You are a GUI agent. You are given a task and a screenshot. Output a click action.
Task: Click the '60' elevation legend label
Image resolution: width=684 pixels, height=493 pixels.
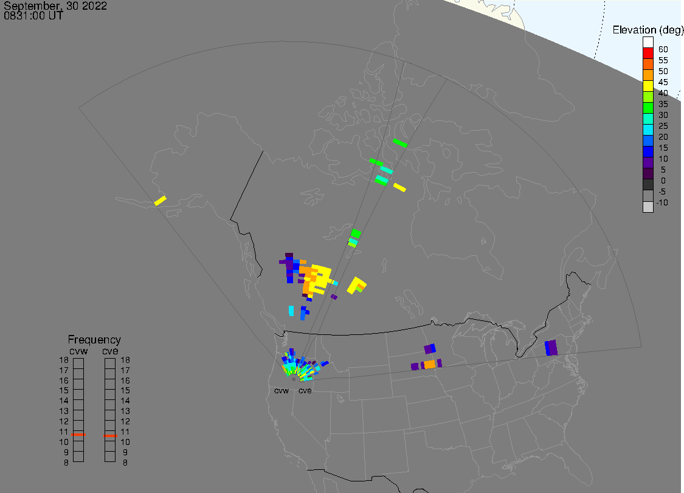[663, 49]
